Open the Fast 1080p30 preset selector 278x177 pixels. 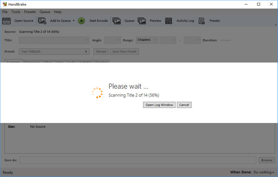point(54,51)
